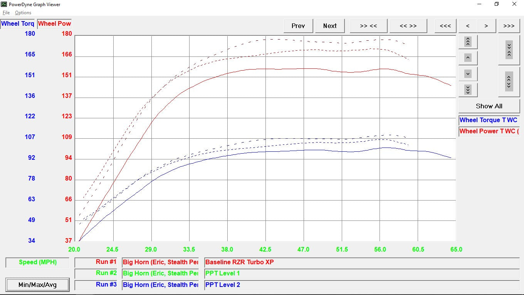This screenshot has height=295, width=524.
Task: Close the PowerDyne Graph Viewer window
Action: (514, 4)
